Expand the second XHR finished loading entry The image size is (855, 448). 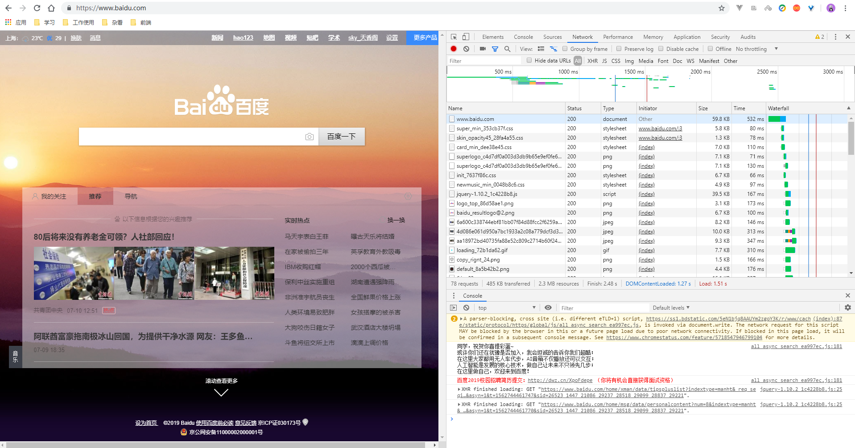point(459,404)
